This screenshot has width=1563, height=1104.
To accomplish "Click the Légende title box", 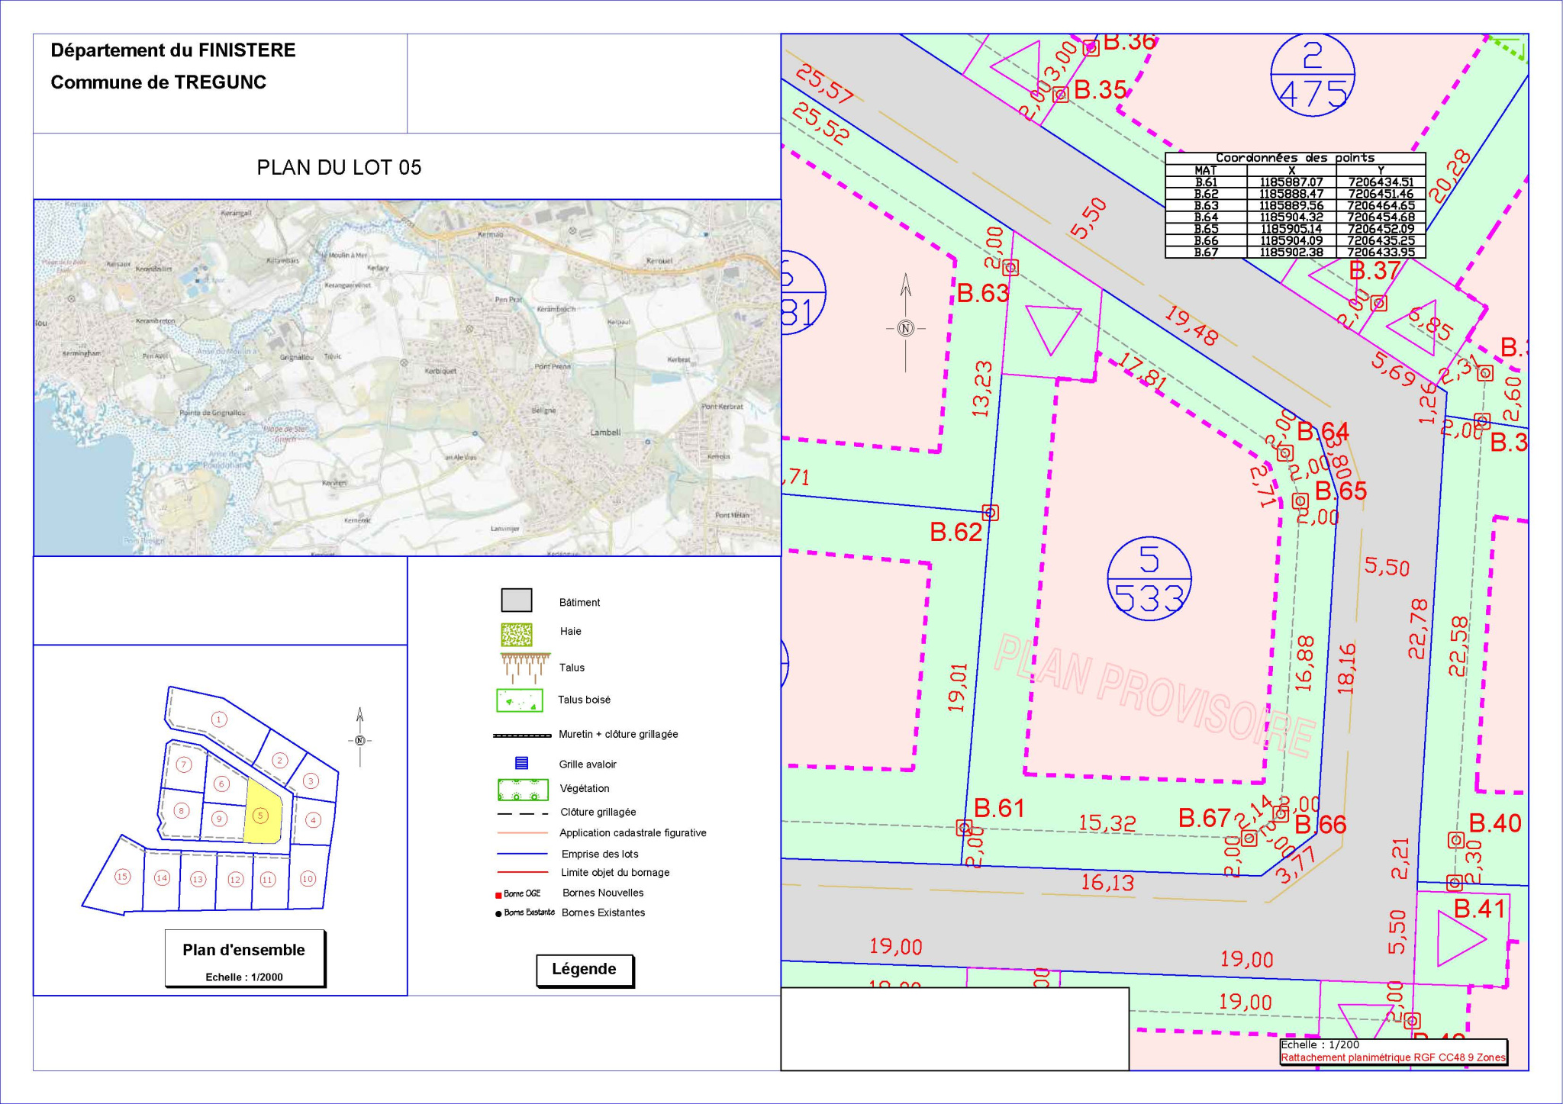I will [585, 970].
